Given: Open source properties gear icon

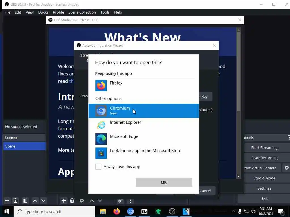Looking at the screenshot, I should [x=82, y=201].
